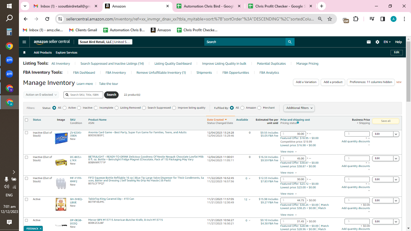The height and width of the screenshot is (231, 411).
Task: Click the bookmark flag icon beside Add Products
Action: tap(24, 52)
